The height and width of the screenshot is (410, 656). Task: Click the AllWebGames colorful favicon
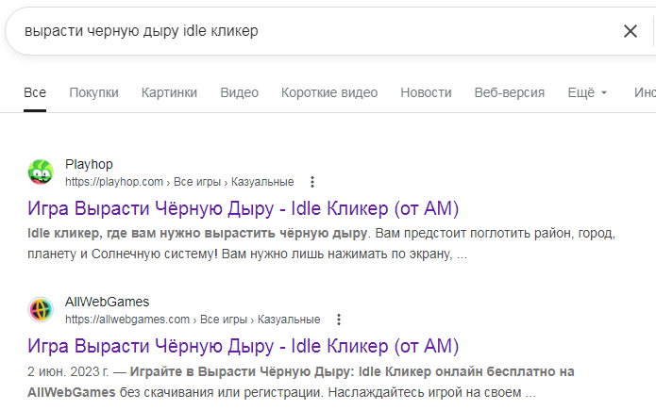pyautogui.click(x=41, y=310)
